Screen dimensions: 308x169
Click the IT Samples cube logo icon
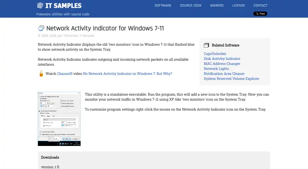(x=40, y=5)
